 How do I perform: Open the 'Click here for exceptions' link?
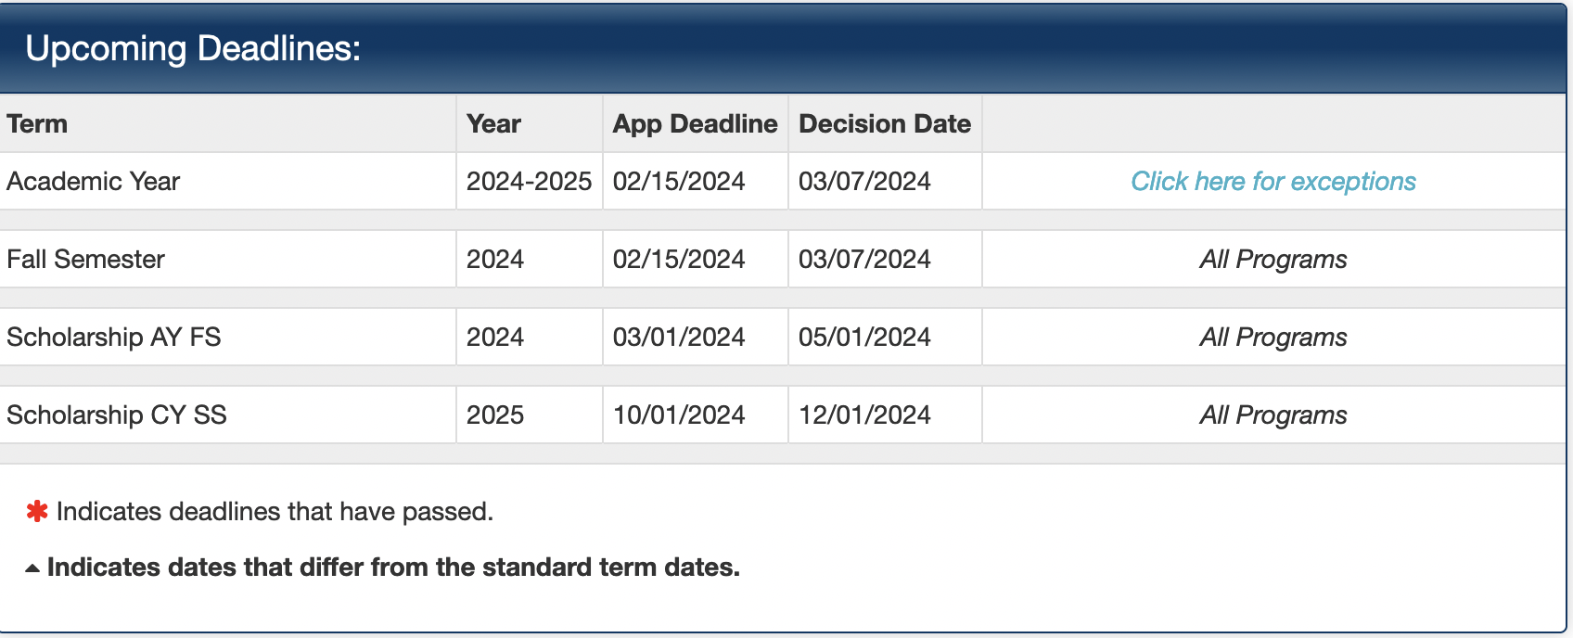1272,182
